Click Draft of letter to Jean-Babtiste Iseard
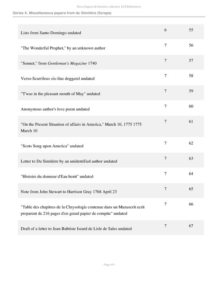 tap(76, 228)
